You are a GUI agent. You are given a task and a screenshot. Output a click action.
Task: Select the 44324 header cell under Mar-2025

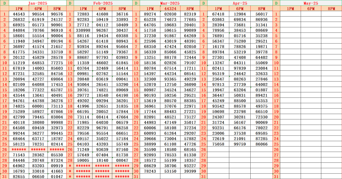coord(170,9)
